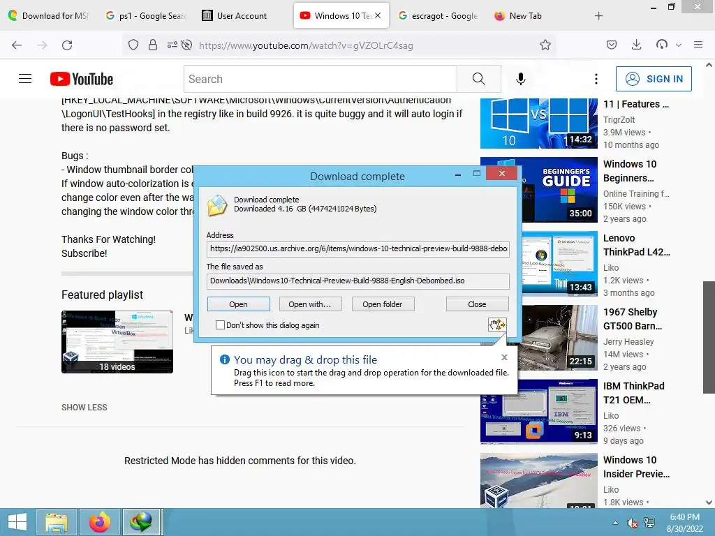The width and height of the screenshot is (715, 536).
Task: Close the Windows 10 Tec tab
Action: point(378,16)
